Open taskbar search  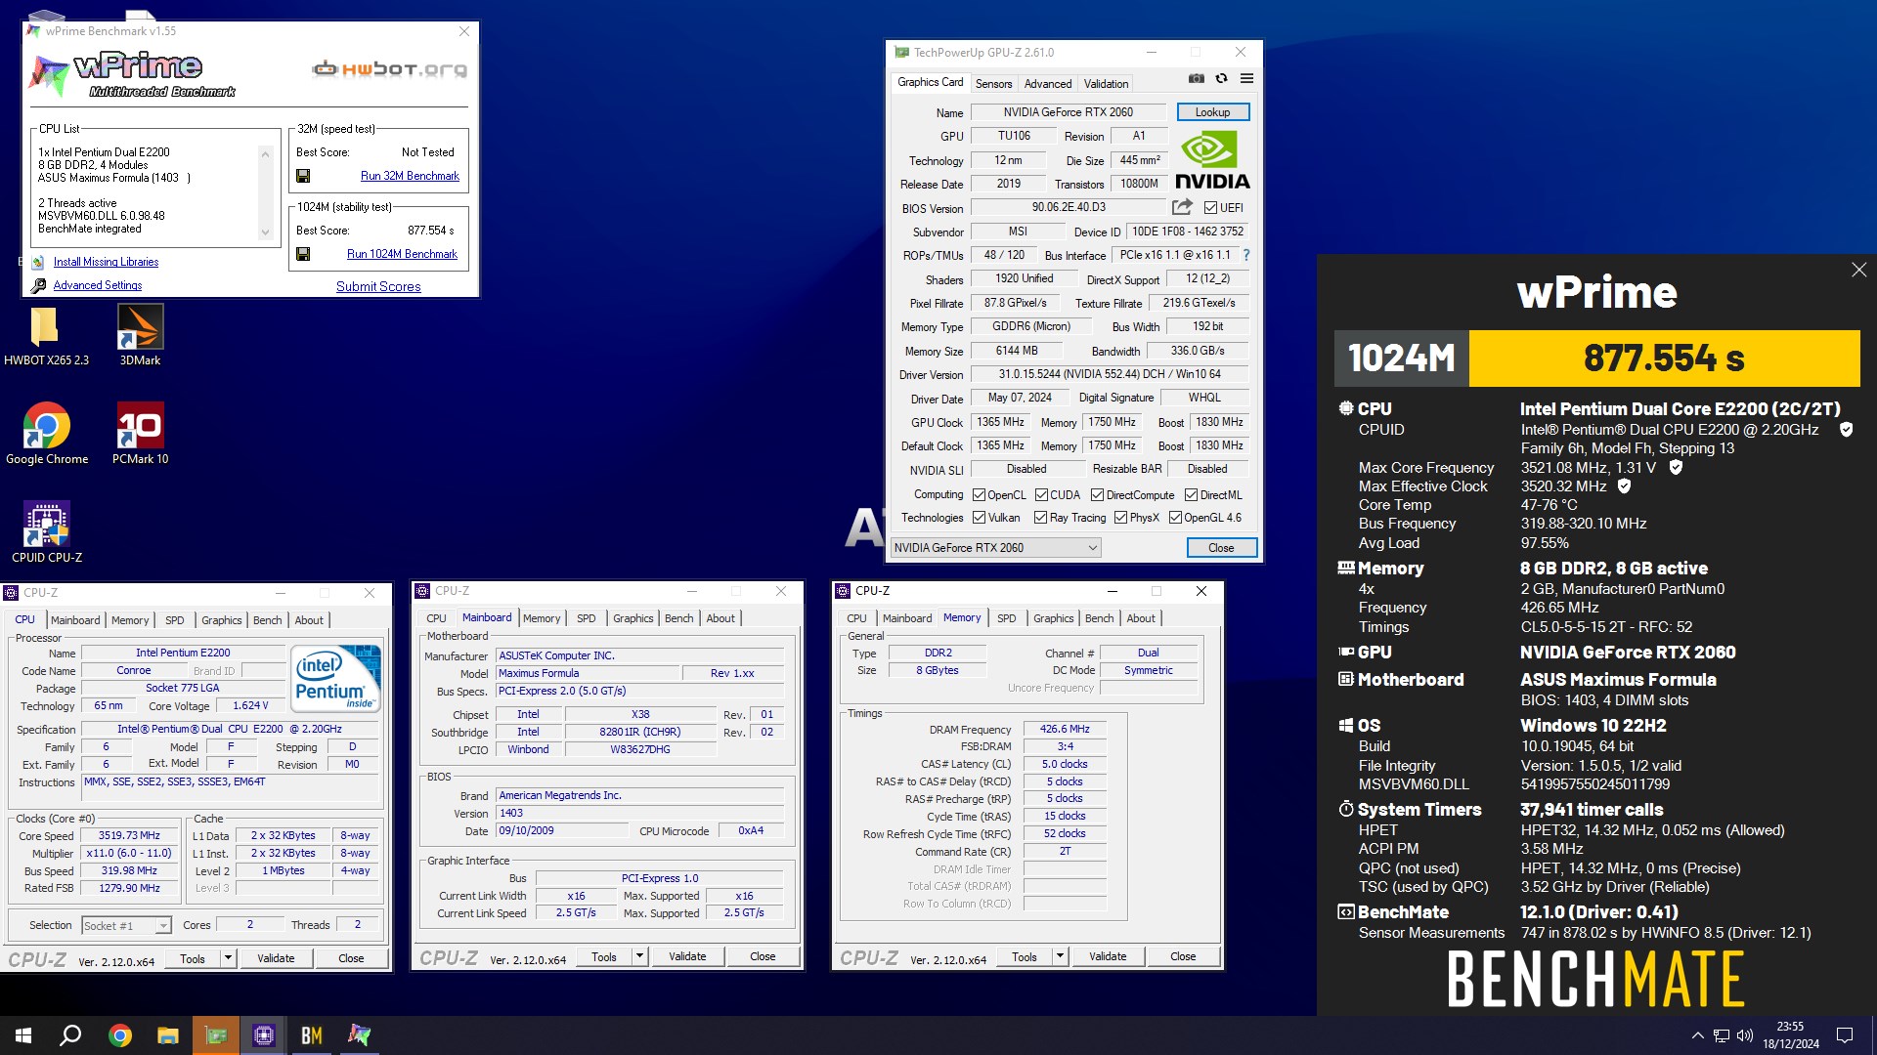point(70,1035)
